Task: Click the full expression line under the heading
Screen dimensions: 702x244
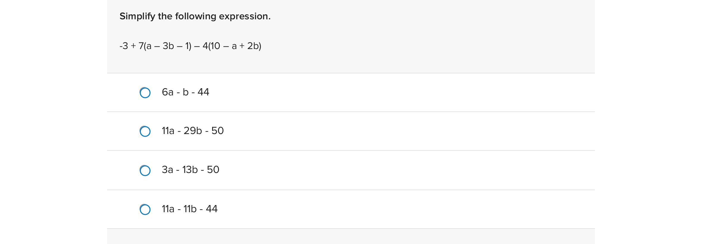Action: 190,46
